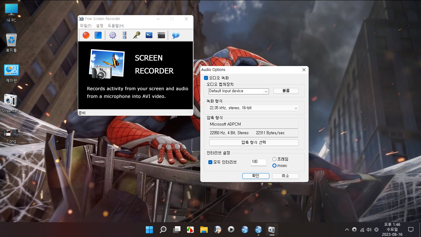Confirm with the 확인 button
The image size is (421, 237).
(x=256, y=176)
